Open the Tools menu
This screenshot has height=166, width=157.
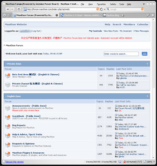pyautogui.click(x=122, y=4)
